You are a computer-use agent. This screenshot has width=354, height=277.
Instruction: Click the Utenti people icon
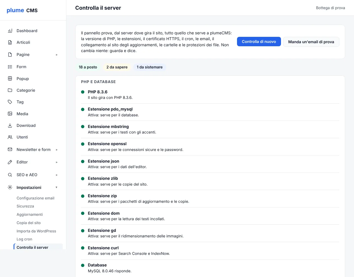pyautogui.click(x=10, y=137)
